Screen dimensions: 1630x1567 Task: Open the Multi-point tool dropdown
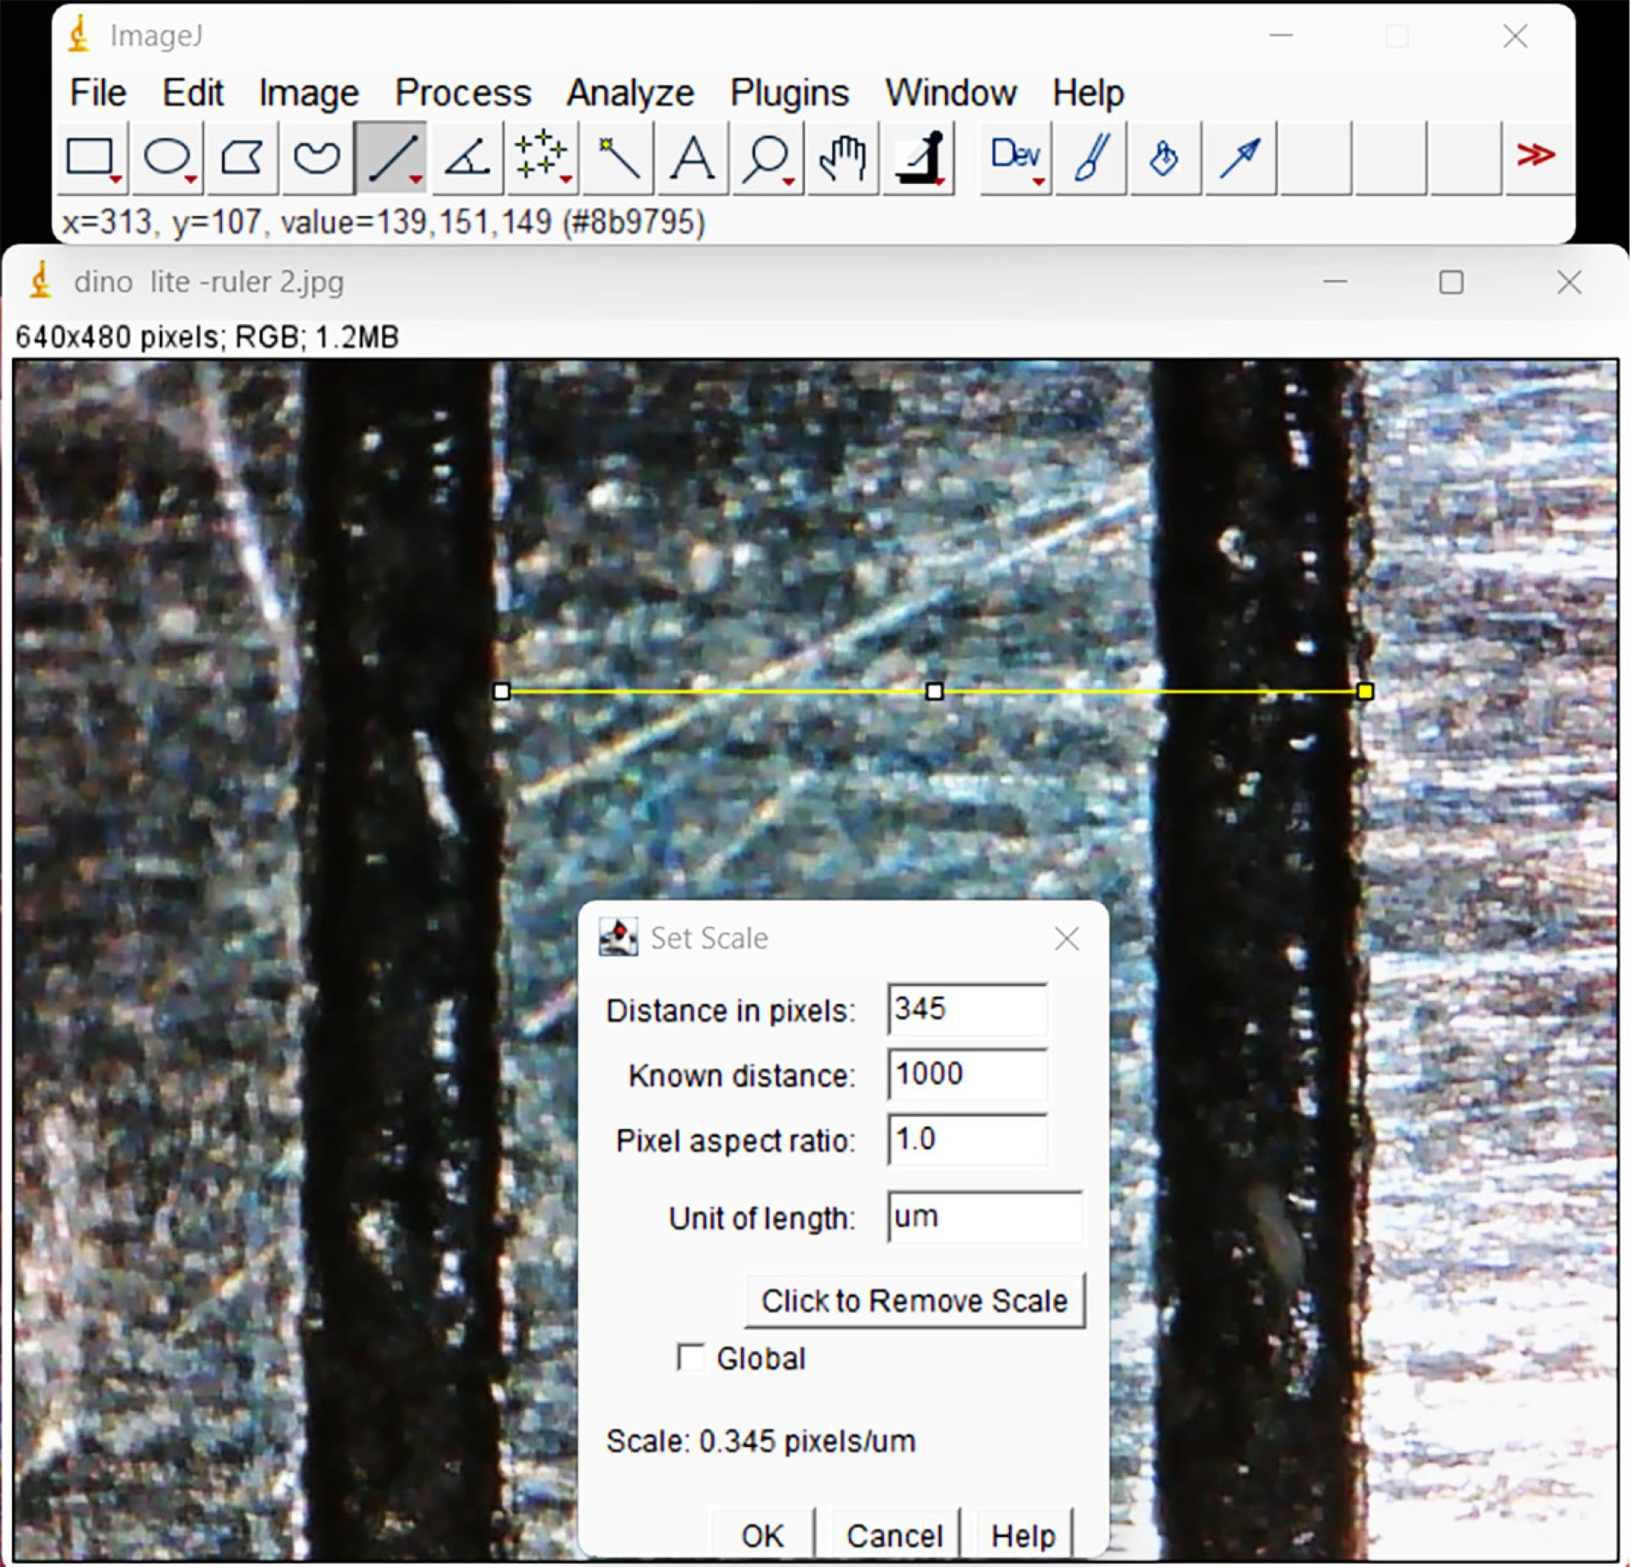[543, 157]
